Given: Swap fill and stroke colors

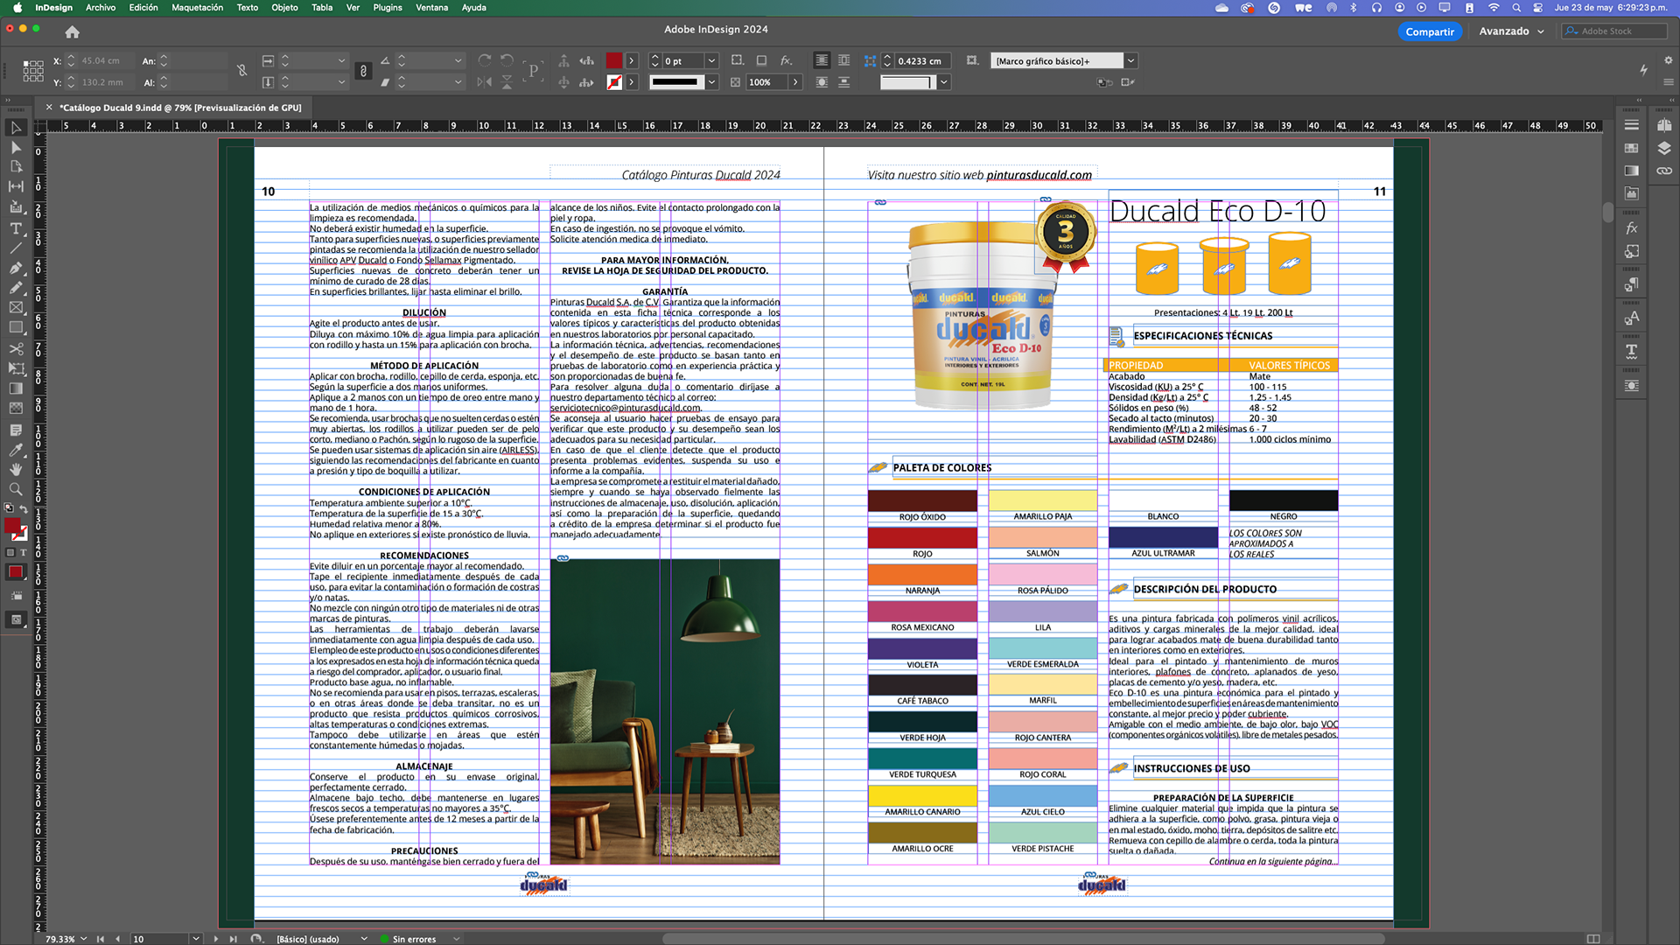Looking at the screenshot, I should (24, 508).
